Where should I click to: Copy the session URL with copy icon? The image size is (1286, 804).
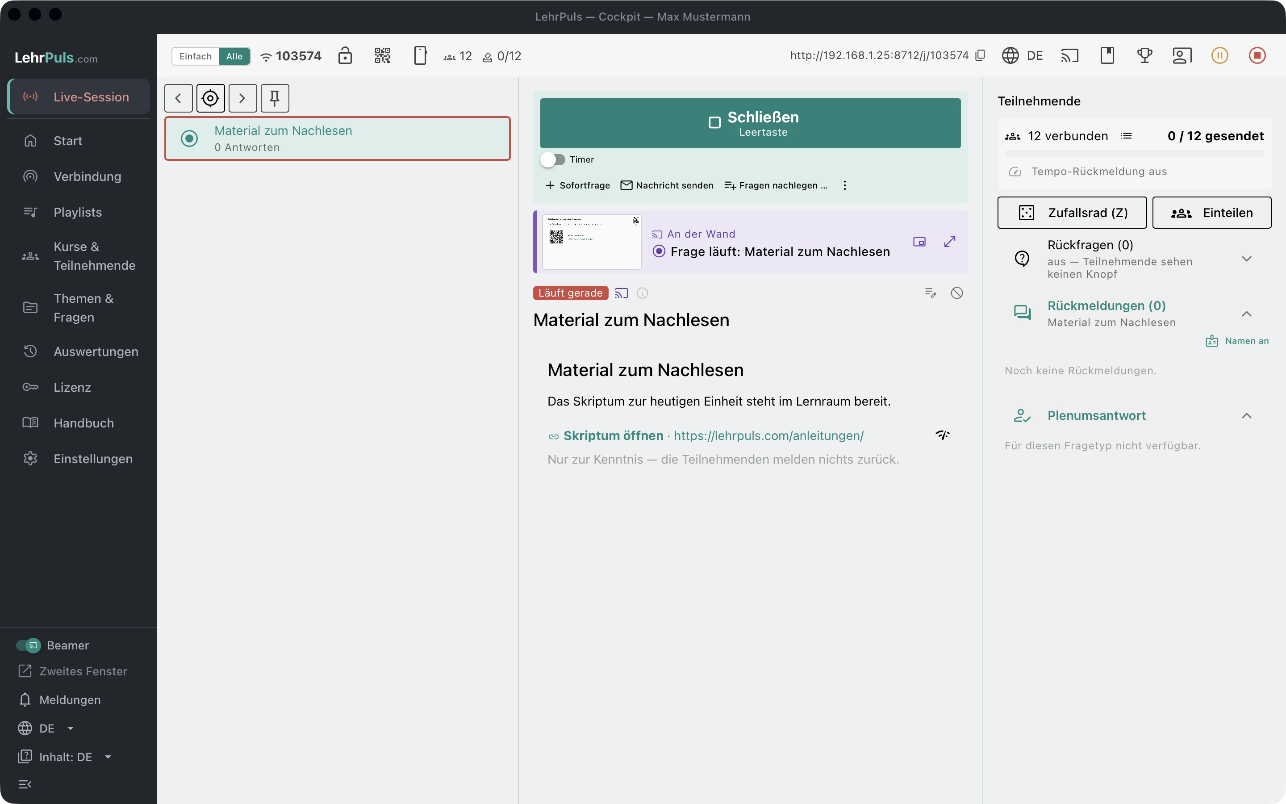981,55
